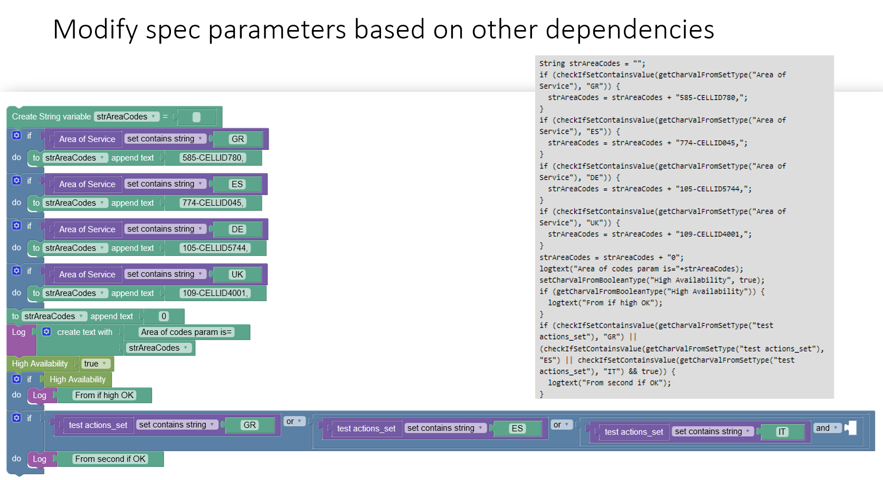Open gear settings on the UK if block

16,271
